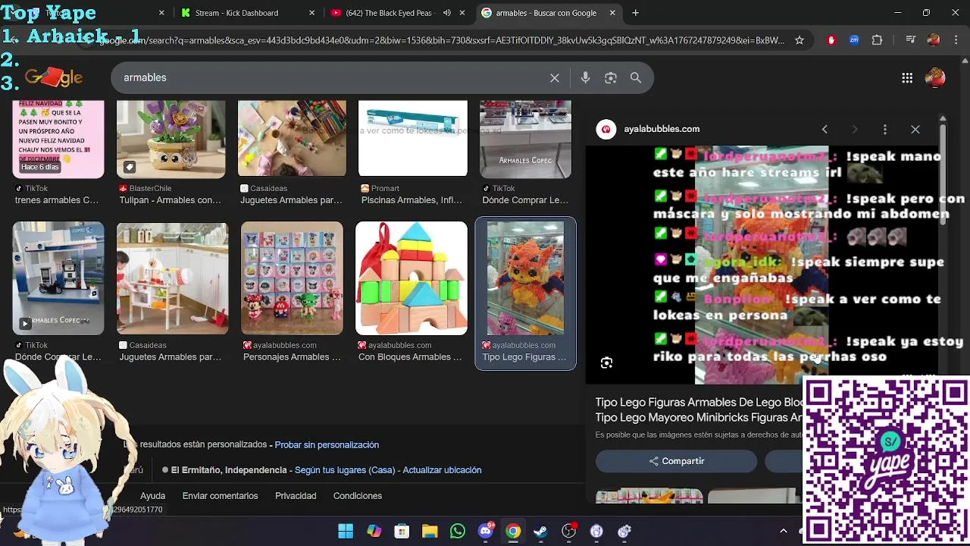The height and width of the screenshot is (546, 970).
Task: Open 'Piscinas Armables, Infl...' result caption
Action: [411, 200]
